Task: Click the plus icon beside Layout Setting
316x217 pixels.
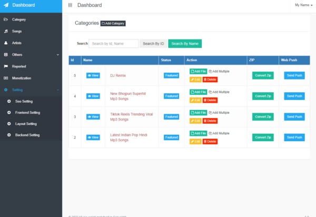Action: [9, 124]
